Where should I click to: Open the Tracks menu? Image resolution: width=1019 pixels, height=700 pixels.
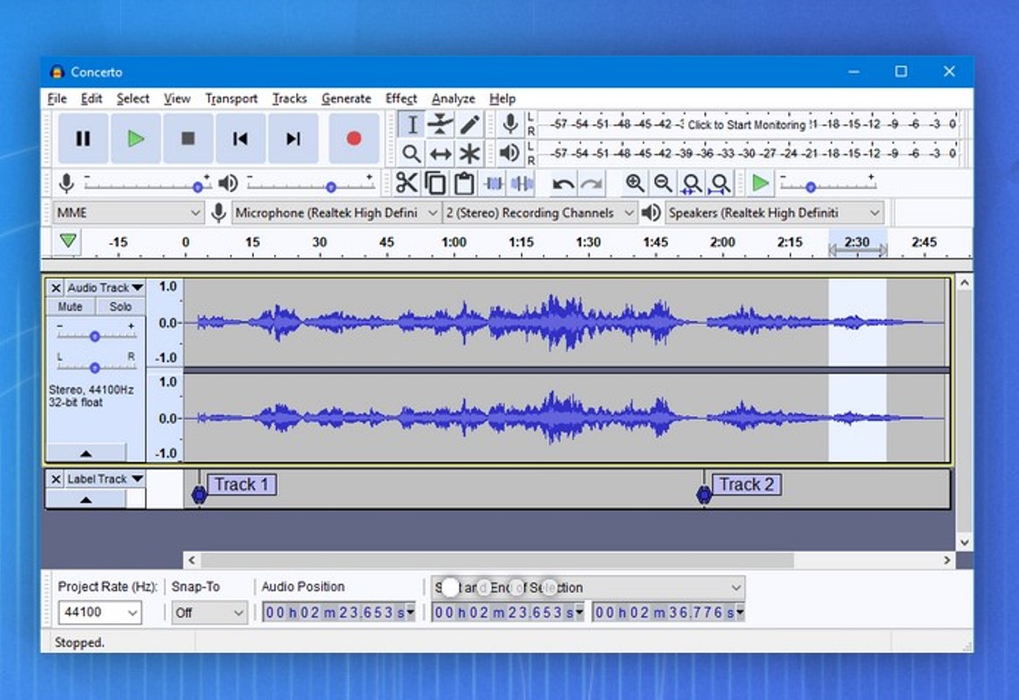pyautogui.click(x=289, y=99)
